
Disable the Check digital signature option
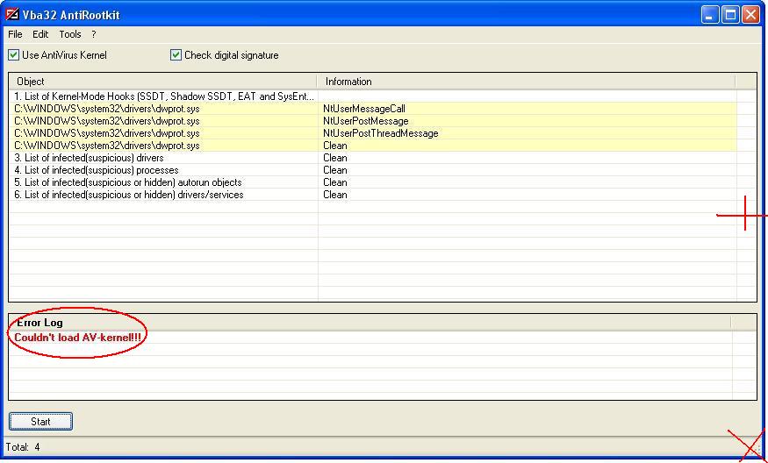pyautogui.click(x=176, y=55)
